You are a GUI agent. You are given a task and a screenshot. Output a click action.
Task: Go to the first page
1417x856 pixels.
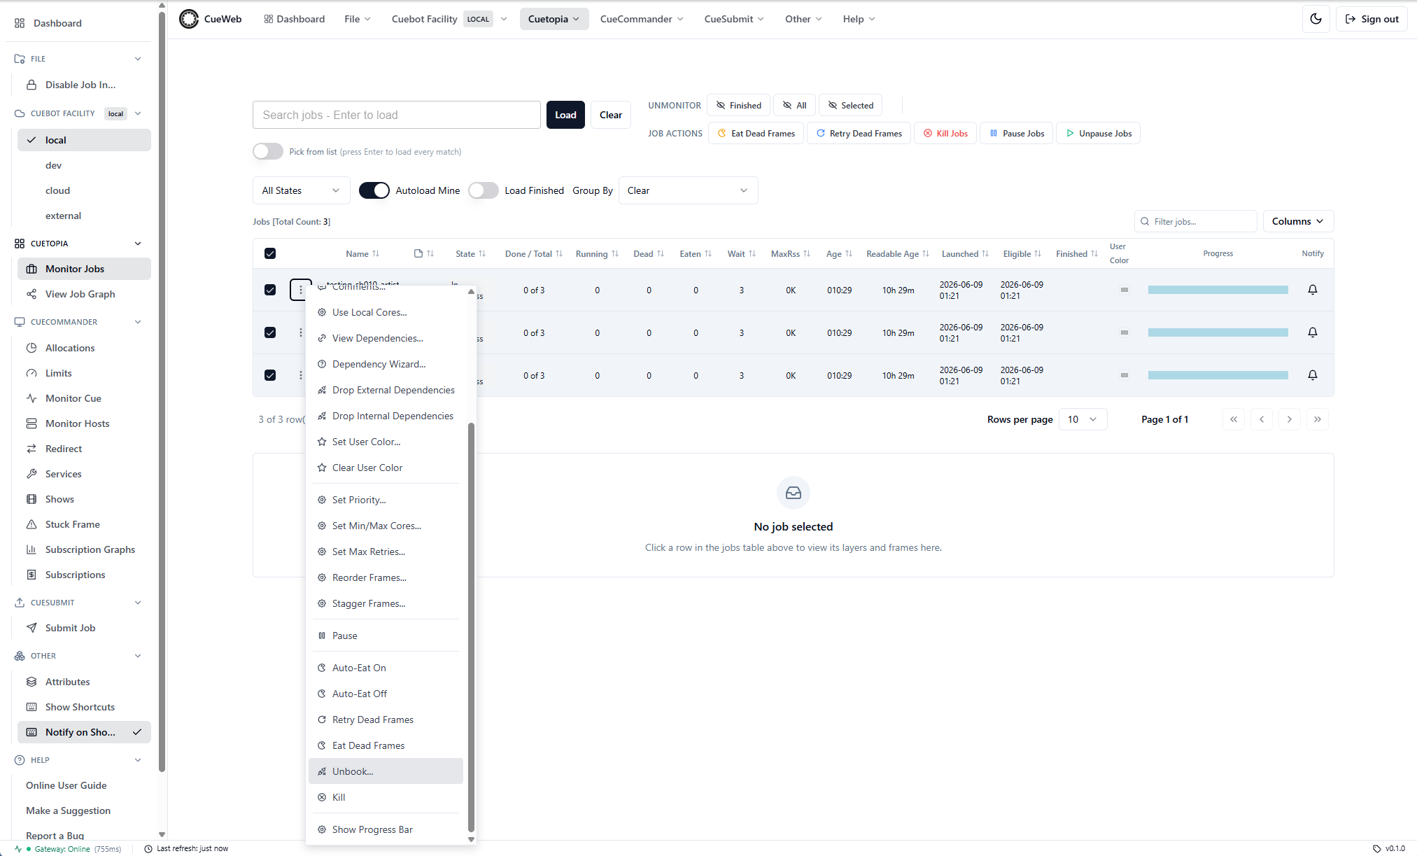click(1234, 419)
